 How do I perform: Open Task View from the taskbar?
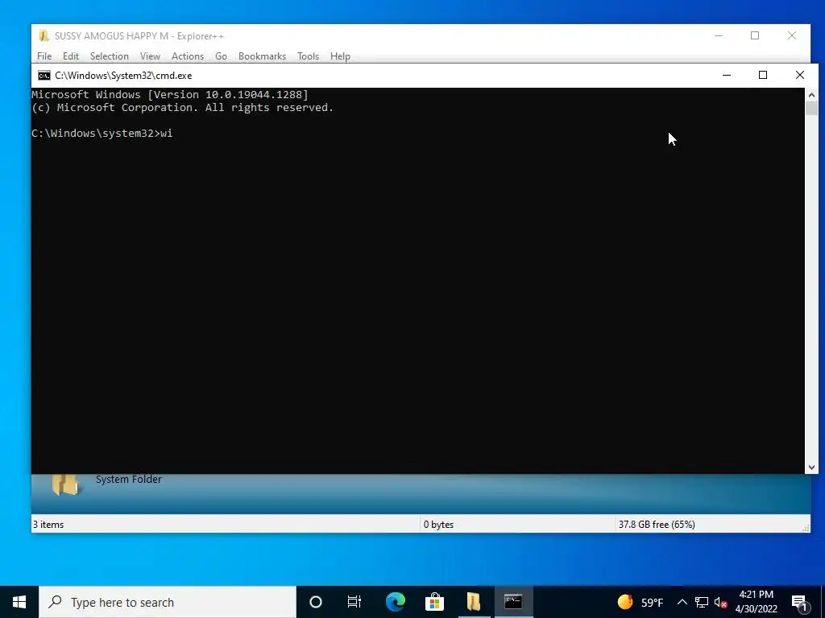point(354,602)
